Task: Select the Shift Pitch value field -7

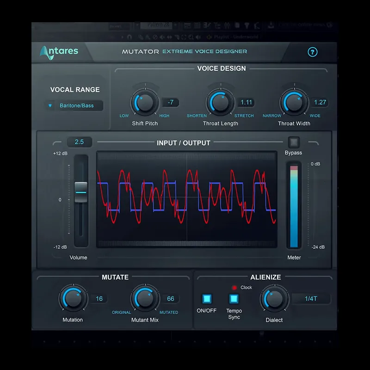Action: (x=171, y=102)
